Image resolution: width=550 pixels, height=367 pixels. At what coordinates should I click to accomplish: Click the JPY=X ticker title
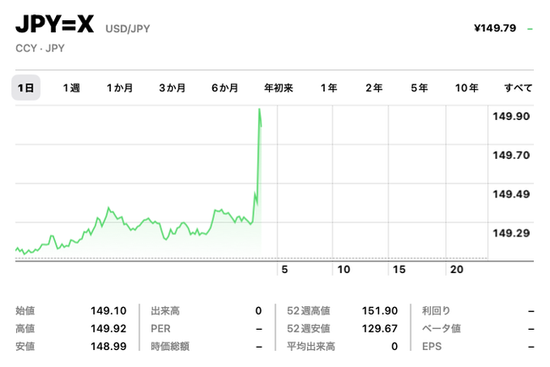(54, 25)
